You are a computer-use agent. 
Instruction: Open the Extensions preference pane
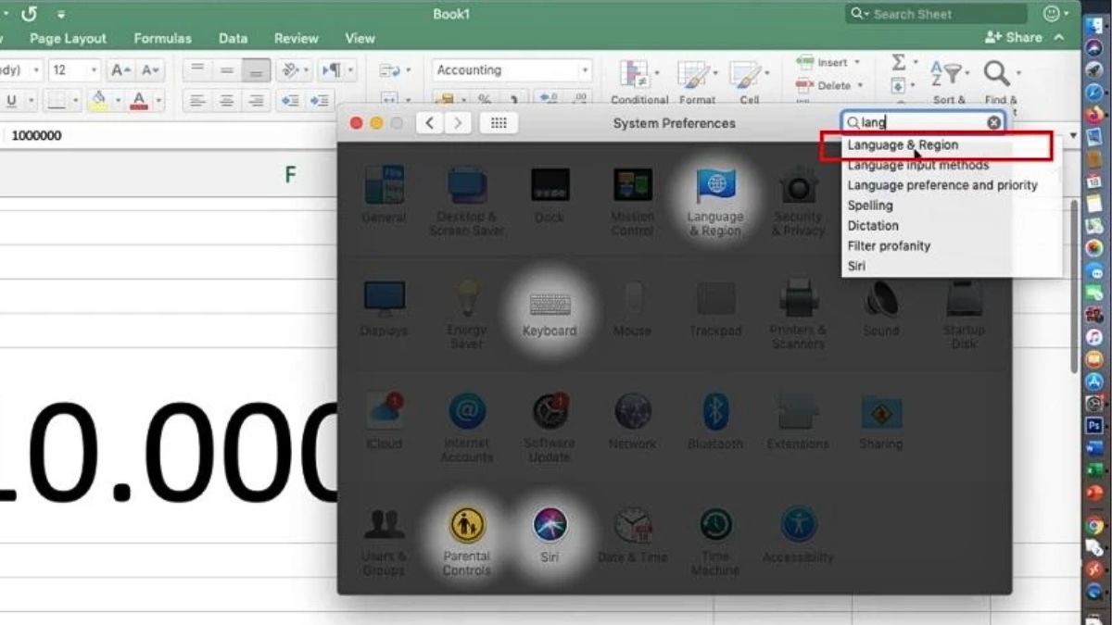[798, 422]
